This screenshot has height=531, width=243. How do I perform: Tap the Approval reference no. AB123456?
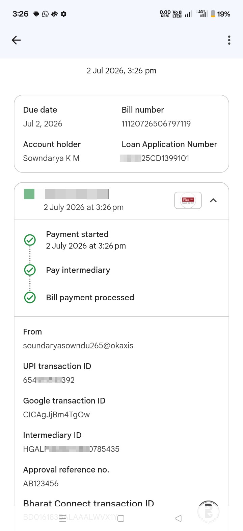[x=41, y=484]
